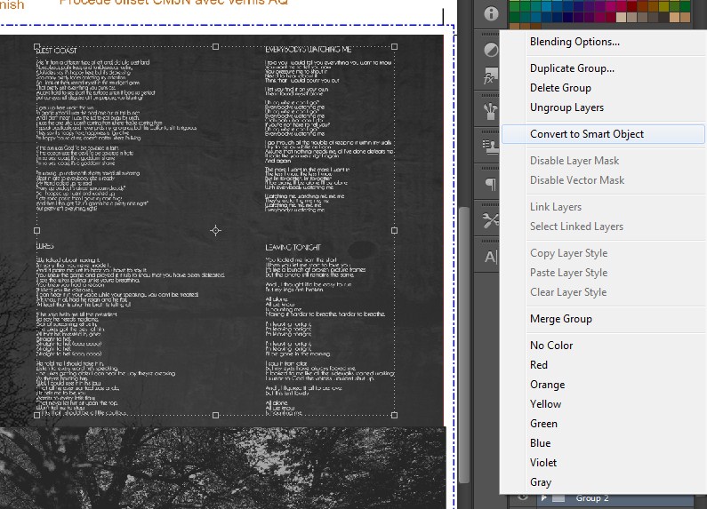The image size is (707, 509).
Task: Expand the Group 2 layer group arrow
Action: click(544, 497)
